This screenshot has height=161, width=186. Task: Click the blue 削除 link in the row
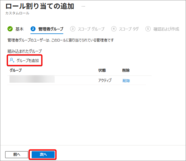click(126, 81)
